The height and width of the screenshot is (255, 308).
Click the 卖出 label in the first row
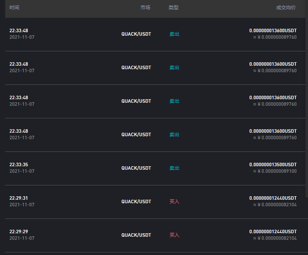tap(175, 34)
